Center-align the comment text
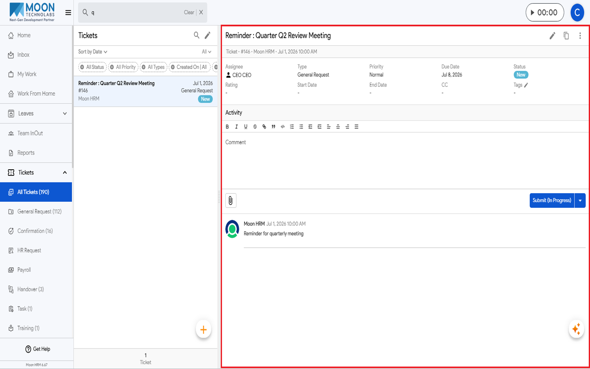Viewport: 590px width, 369px height. click(338, 127)
